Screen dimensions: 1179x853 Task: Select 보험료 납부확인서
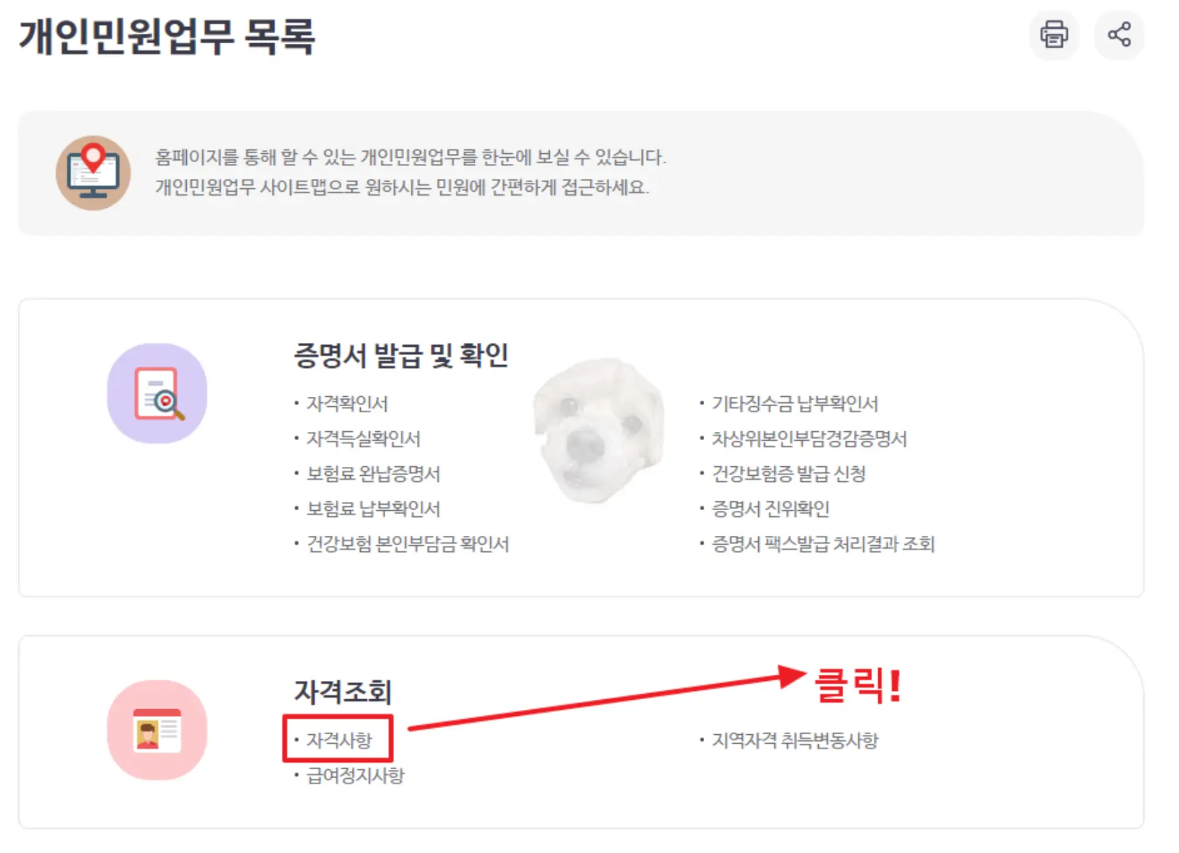(371, 509)
